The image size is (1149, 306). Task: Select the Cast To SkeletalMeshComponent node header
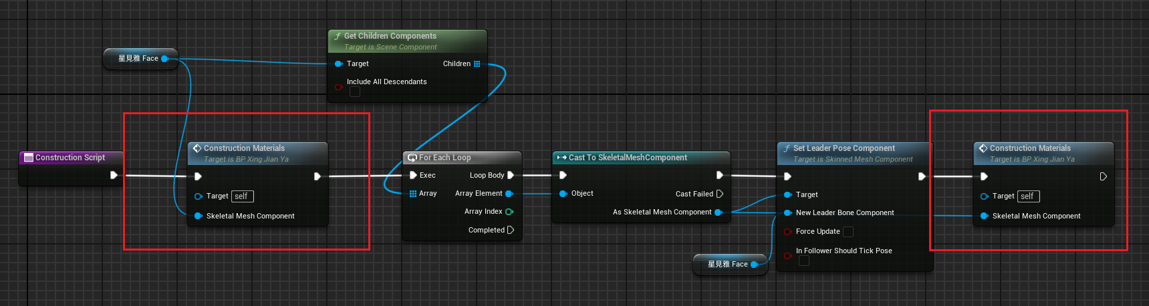[628, 158]
